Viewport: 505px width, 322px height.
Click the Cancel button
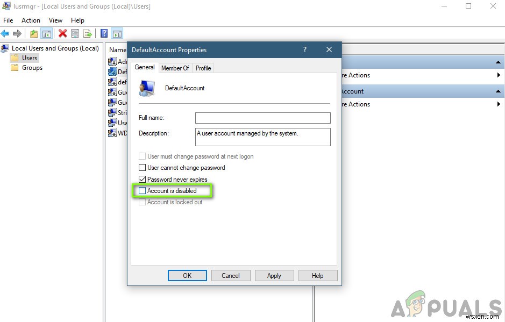tap(231, 276)
